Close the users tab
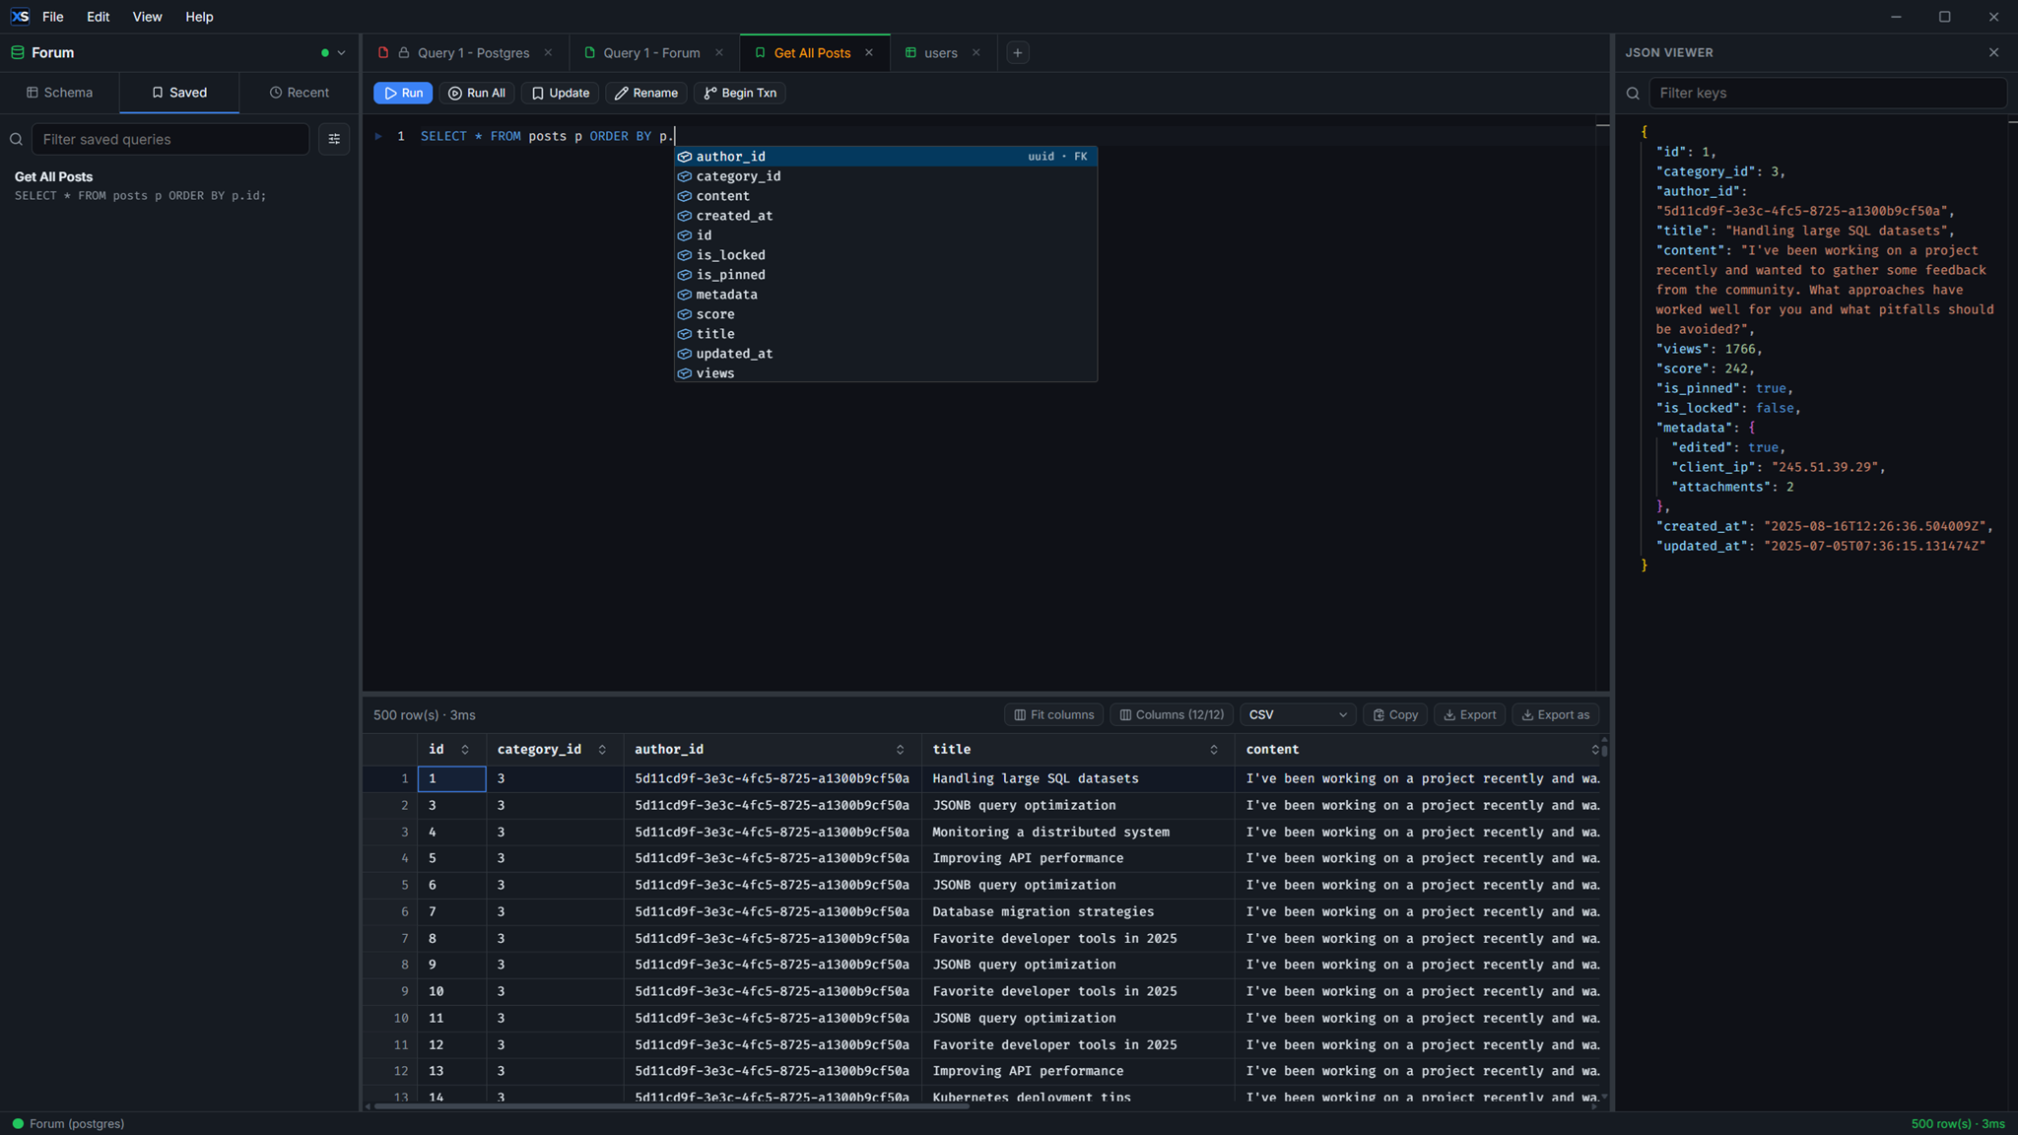The height and width of the screenshot is (1135, 2018). point(976,53)
